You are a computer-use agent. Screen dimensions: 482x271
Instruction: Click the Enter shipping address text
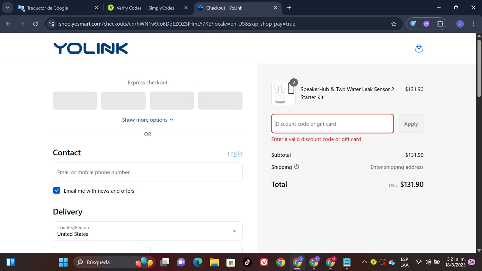397,167
